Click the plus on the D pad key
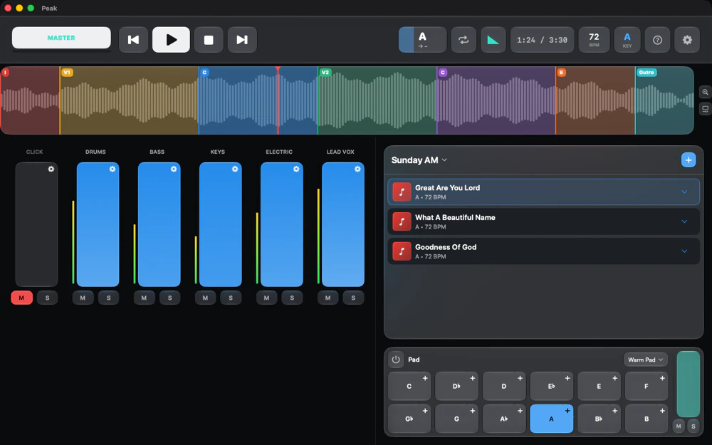The height and width of the screenshot is (445, 712). click(x=520, y=378)
